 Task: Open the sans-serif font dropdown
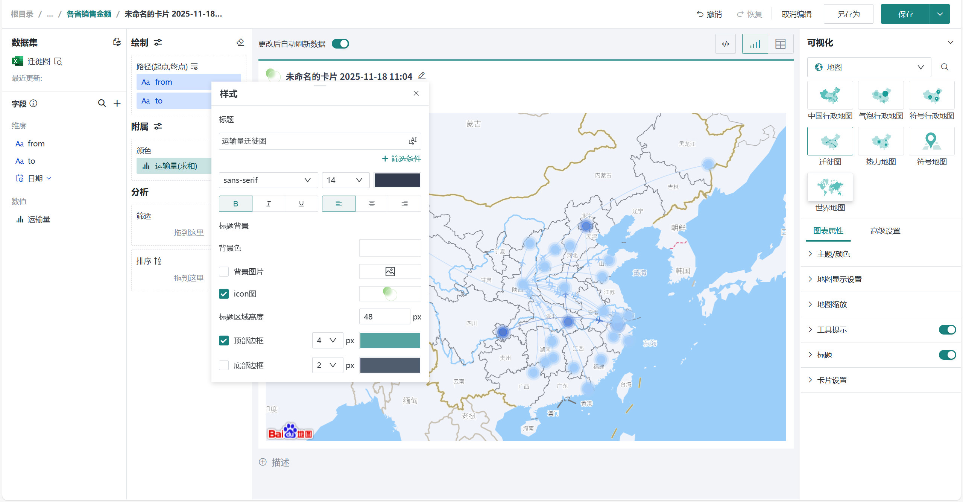point(268,180)
